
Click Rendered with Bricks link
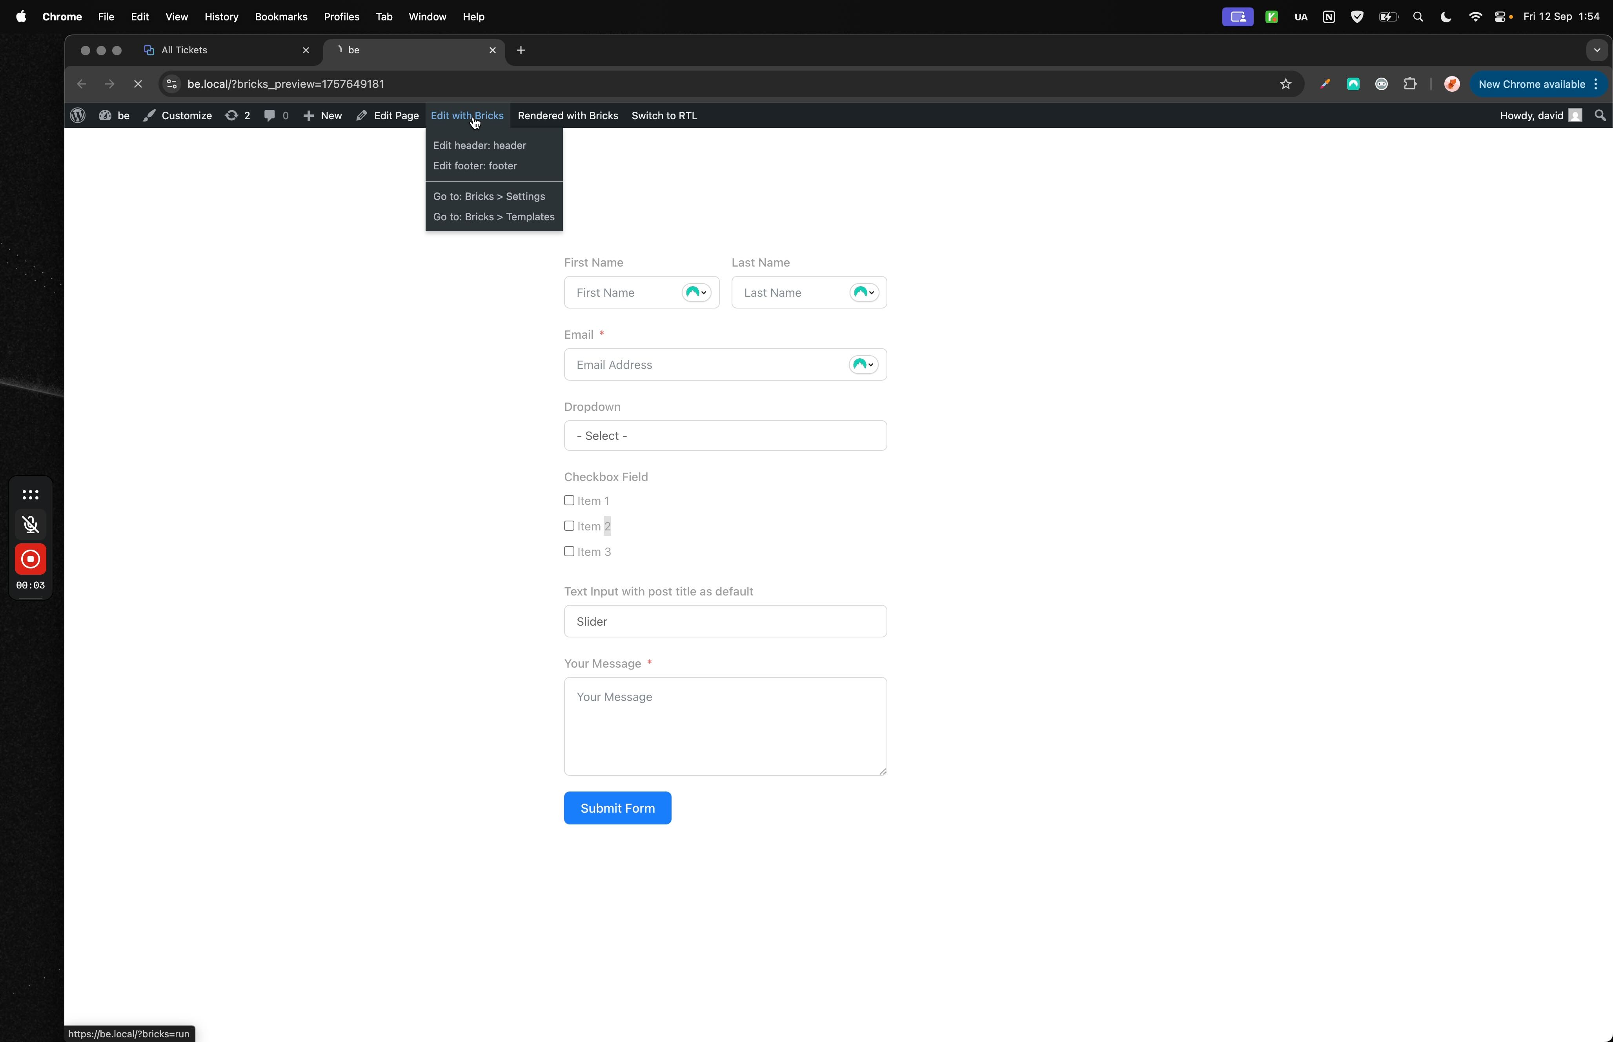tap(568, 116)
